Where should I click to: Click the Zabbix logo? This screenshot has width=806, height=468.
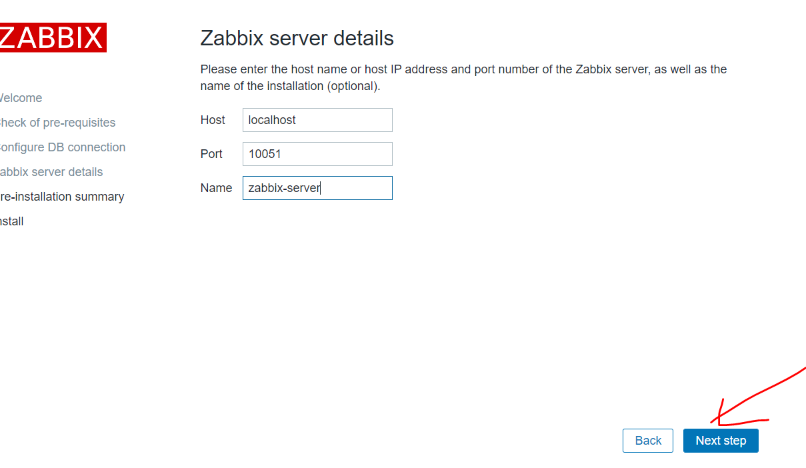[x=52, y=38]
